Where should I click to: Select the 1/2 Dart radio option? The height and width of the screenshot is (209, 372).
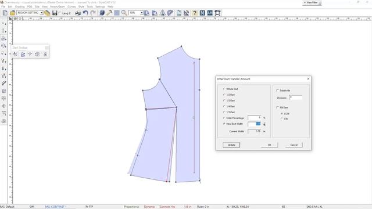click(224, 95)
